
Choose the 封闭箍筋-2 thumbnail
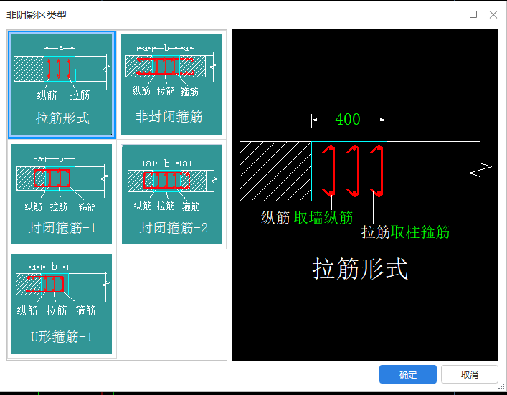point(171,194)
